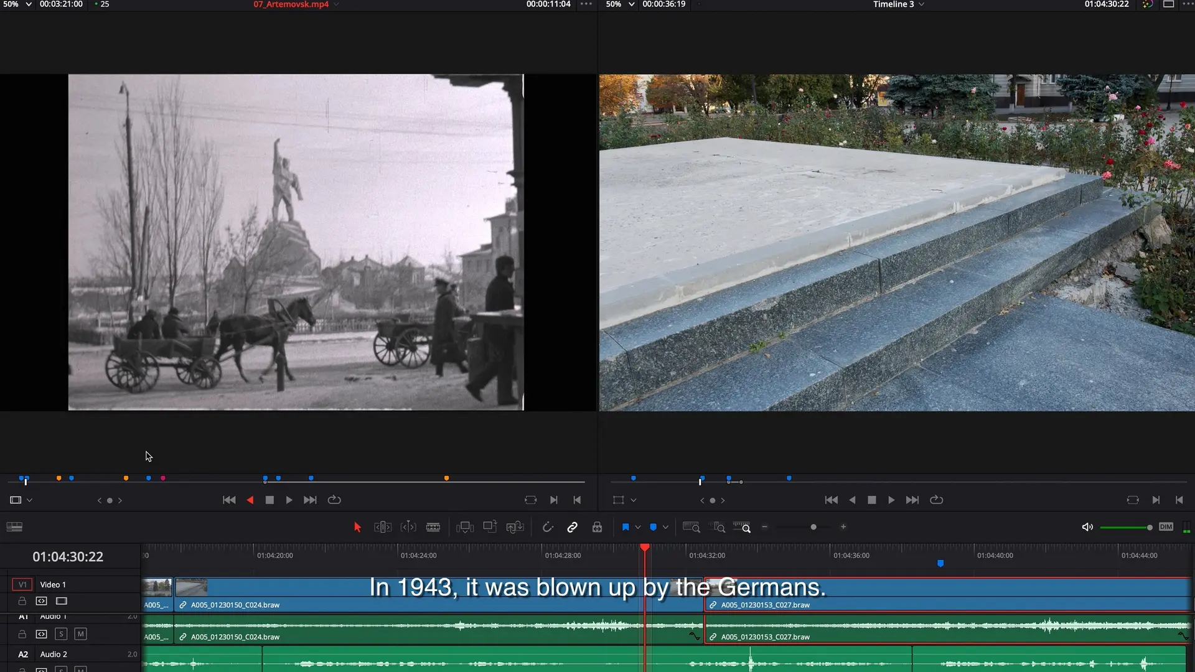This screenshot has height=672, width=1195.
Task: Open the flag color dropdown arrow
Action: [x=638, y=527]
